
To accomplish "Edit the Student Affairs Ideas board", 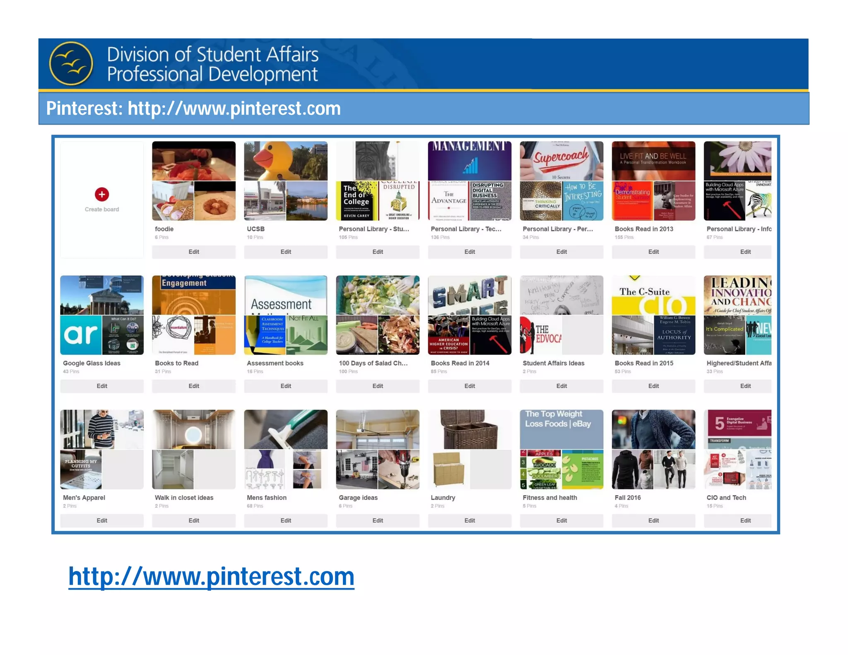I will click(x=561, y=386).
